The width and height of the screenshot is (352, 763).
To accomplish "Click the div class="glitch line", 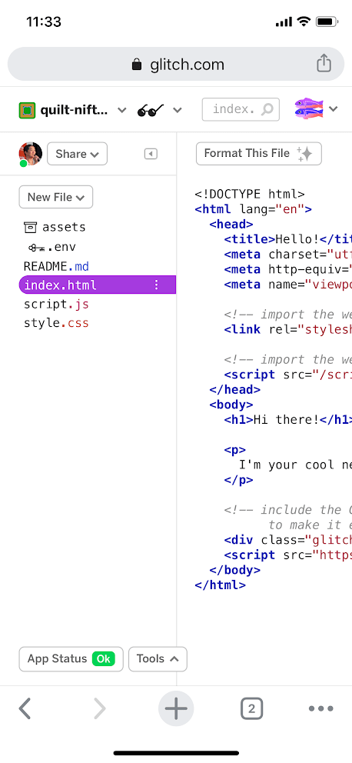I will pos(287,540).
